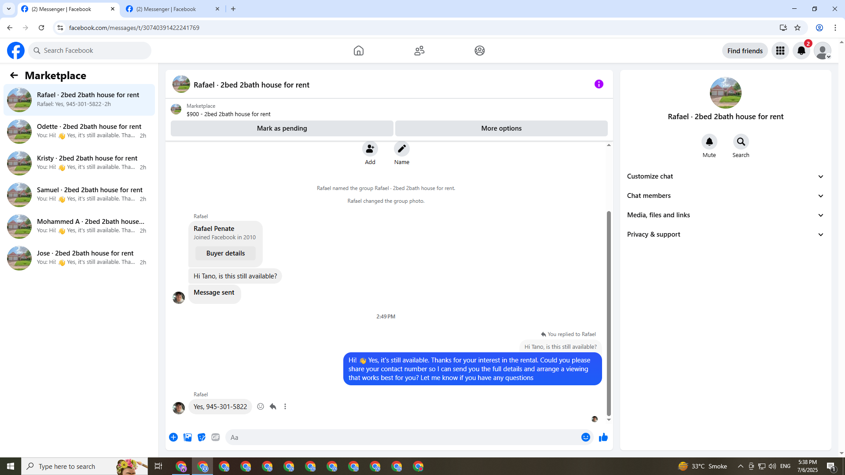This screenshot has height=475, width=845.
Task: Select Rafael's house for rent conversation
Action: pyautogui.click(x=79, y=100)
